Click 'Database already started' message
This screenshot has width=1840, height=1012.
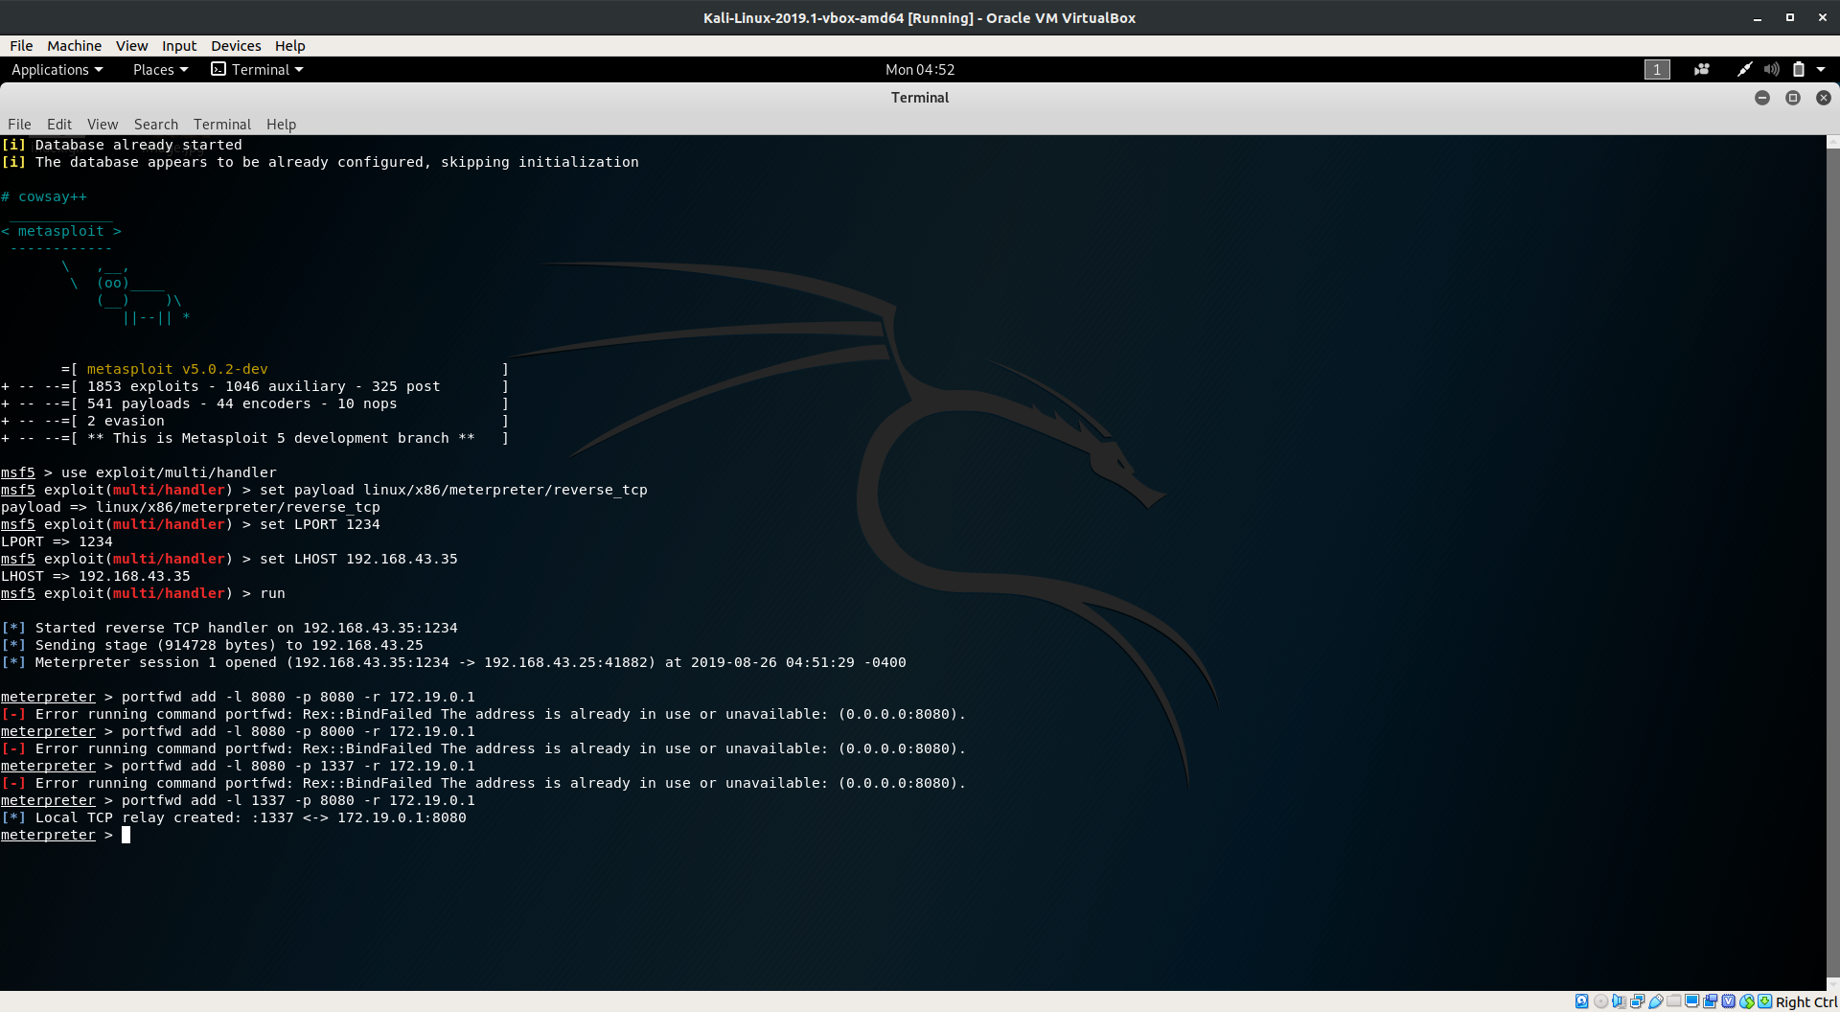139,145
